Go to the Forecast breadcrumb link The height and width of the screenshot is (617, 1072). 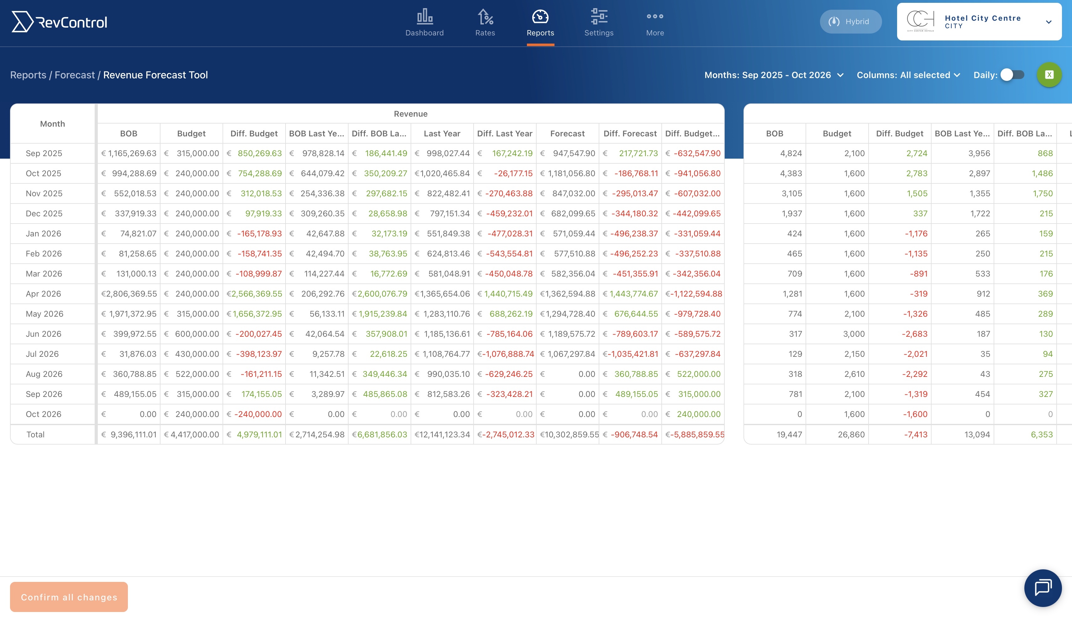(75, 75)
